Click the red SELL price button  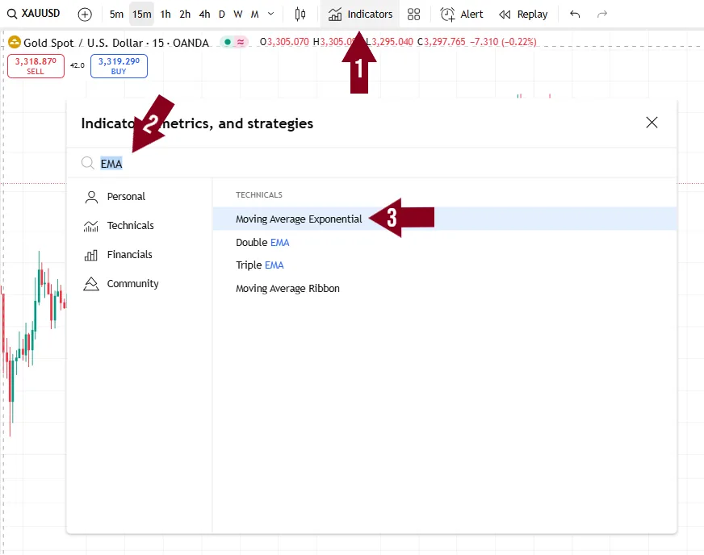click(36, 66)
